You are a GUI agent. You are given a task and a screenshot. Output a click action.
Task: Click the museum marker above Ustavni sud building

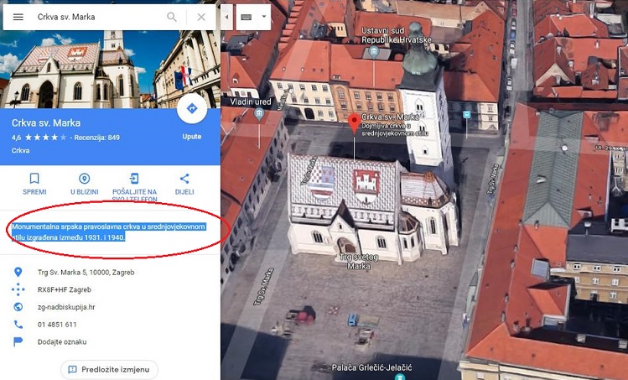pos(374,51)
